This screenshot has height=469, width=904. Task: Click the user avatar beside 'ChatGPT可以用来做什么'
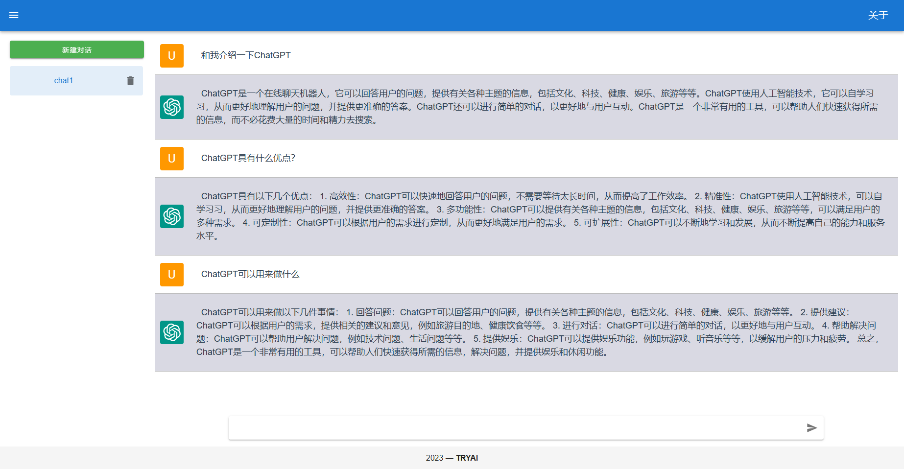(x=171, y=275)
